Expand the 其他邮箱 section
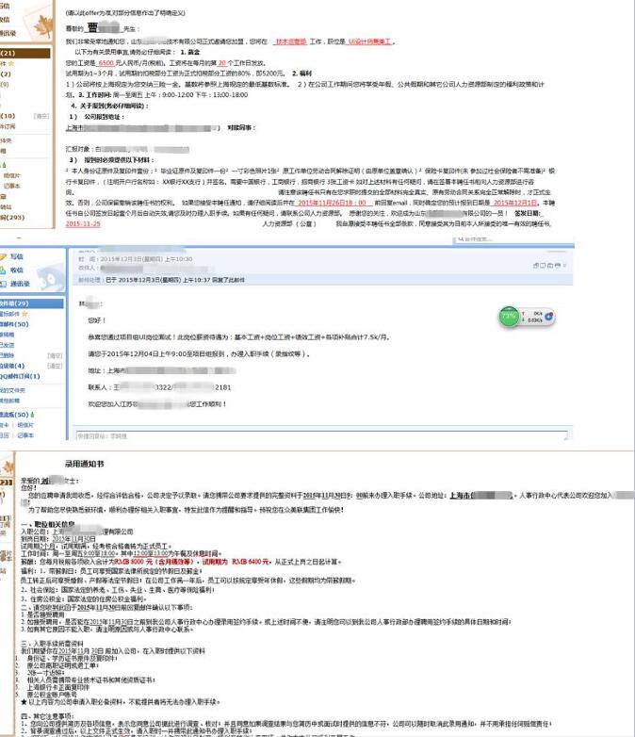This screenshot has width=635, height=737. (13, 401)
